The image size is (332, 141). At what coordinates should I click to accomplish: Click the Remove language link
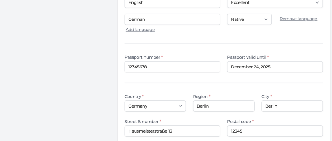pyautogui.click(x=298, y=19)
